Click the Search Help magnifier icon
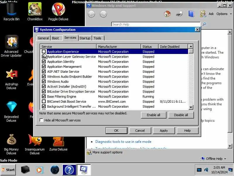 [204, 24]
